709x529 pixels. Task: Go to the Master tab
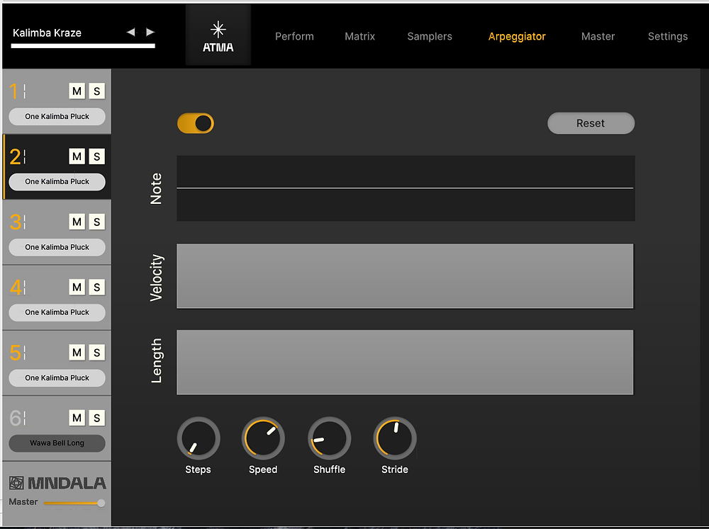tap(598, 37)
